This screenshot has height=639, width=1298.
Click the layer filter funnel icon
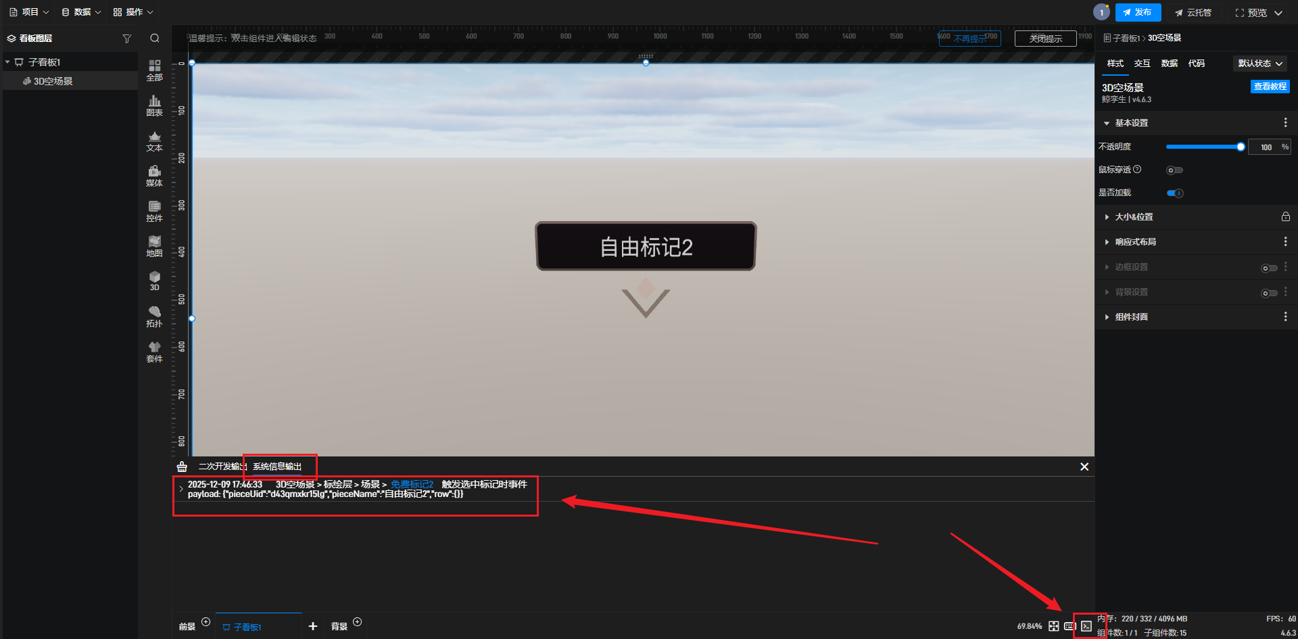point(126,39)
